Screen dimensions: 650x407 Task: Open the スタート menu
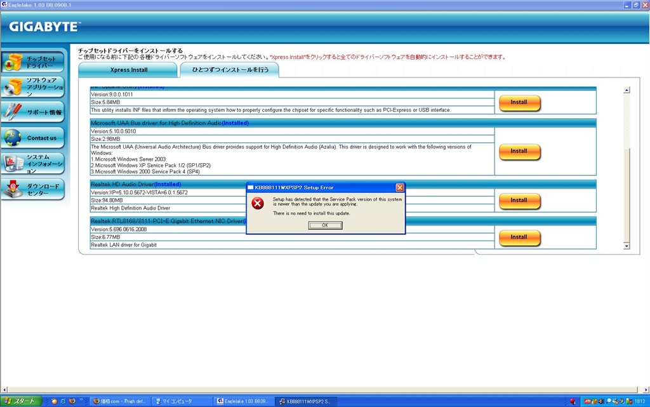[21, 401]
